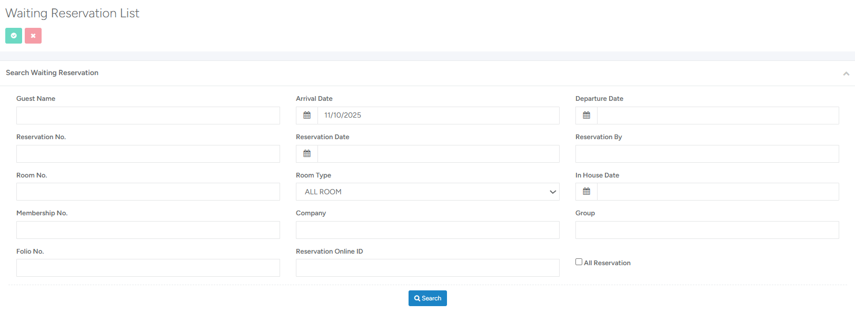855x314 pixels.
Task: Enable the All Reservation checkbox
Action: [579, 262]
